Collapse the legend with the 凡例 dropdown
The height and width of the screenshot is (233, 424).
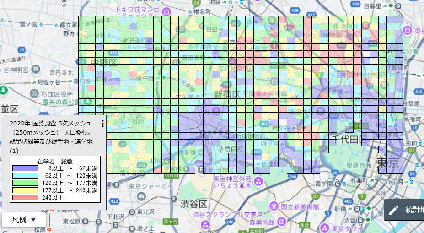[x=24, y=219]
